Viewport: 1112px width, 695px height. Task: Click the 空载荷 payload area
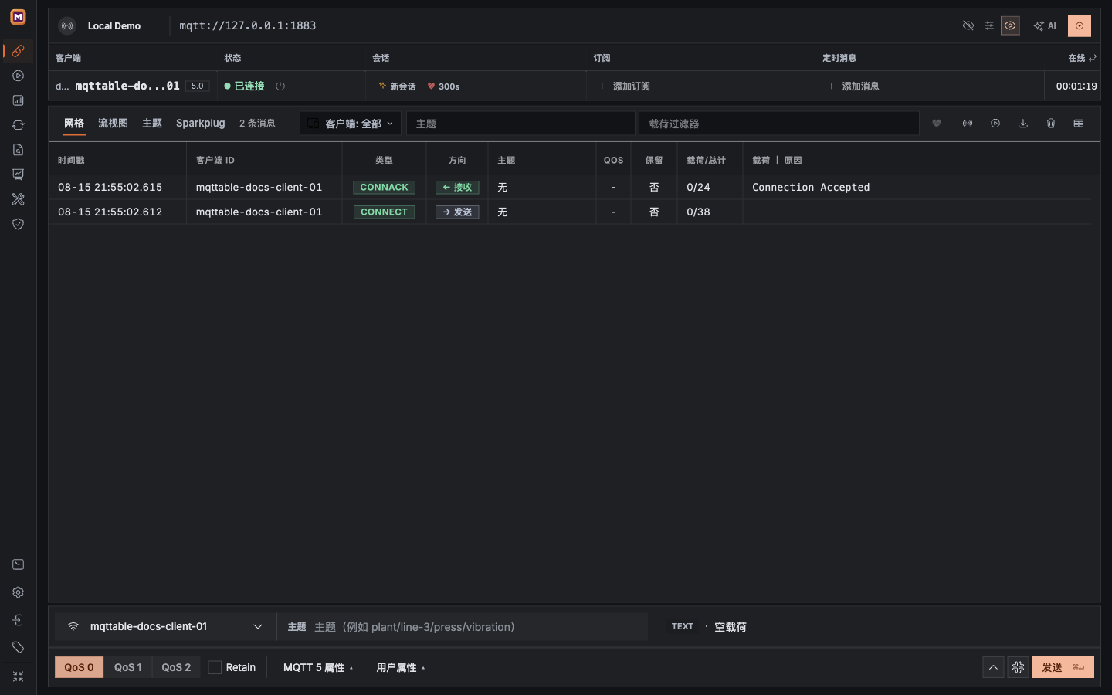[x=731, y=627]
